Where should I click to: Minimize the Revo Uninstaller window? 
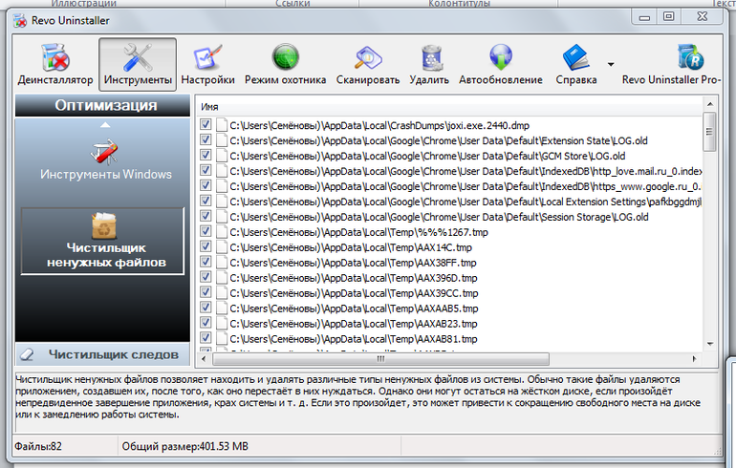(644, 17)
